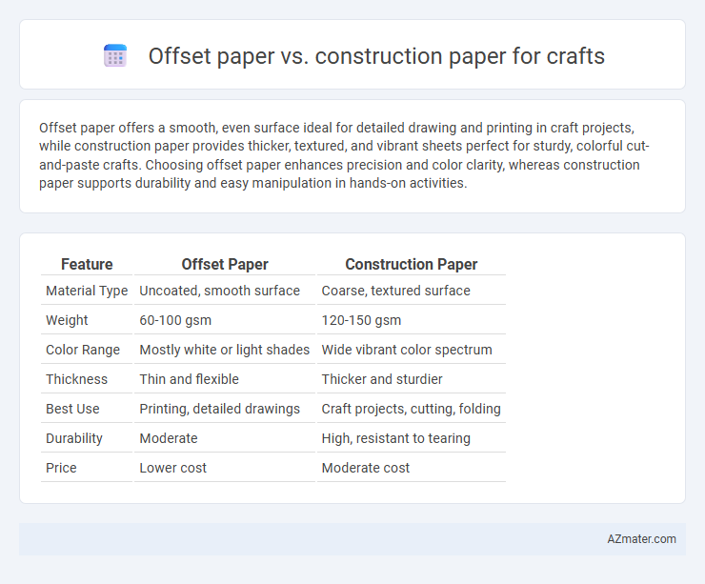Select the 'Offset Paper' column header

pyautogui.click(x=225, y=264)
